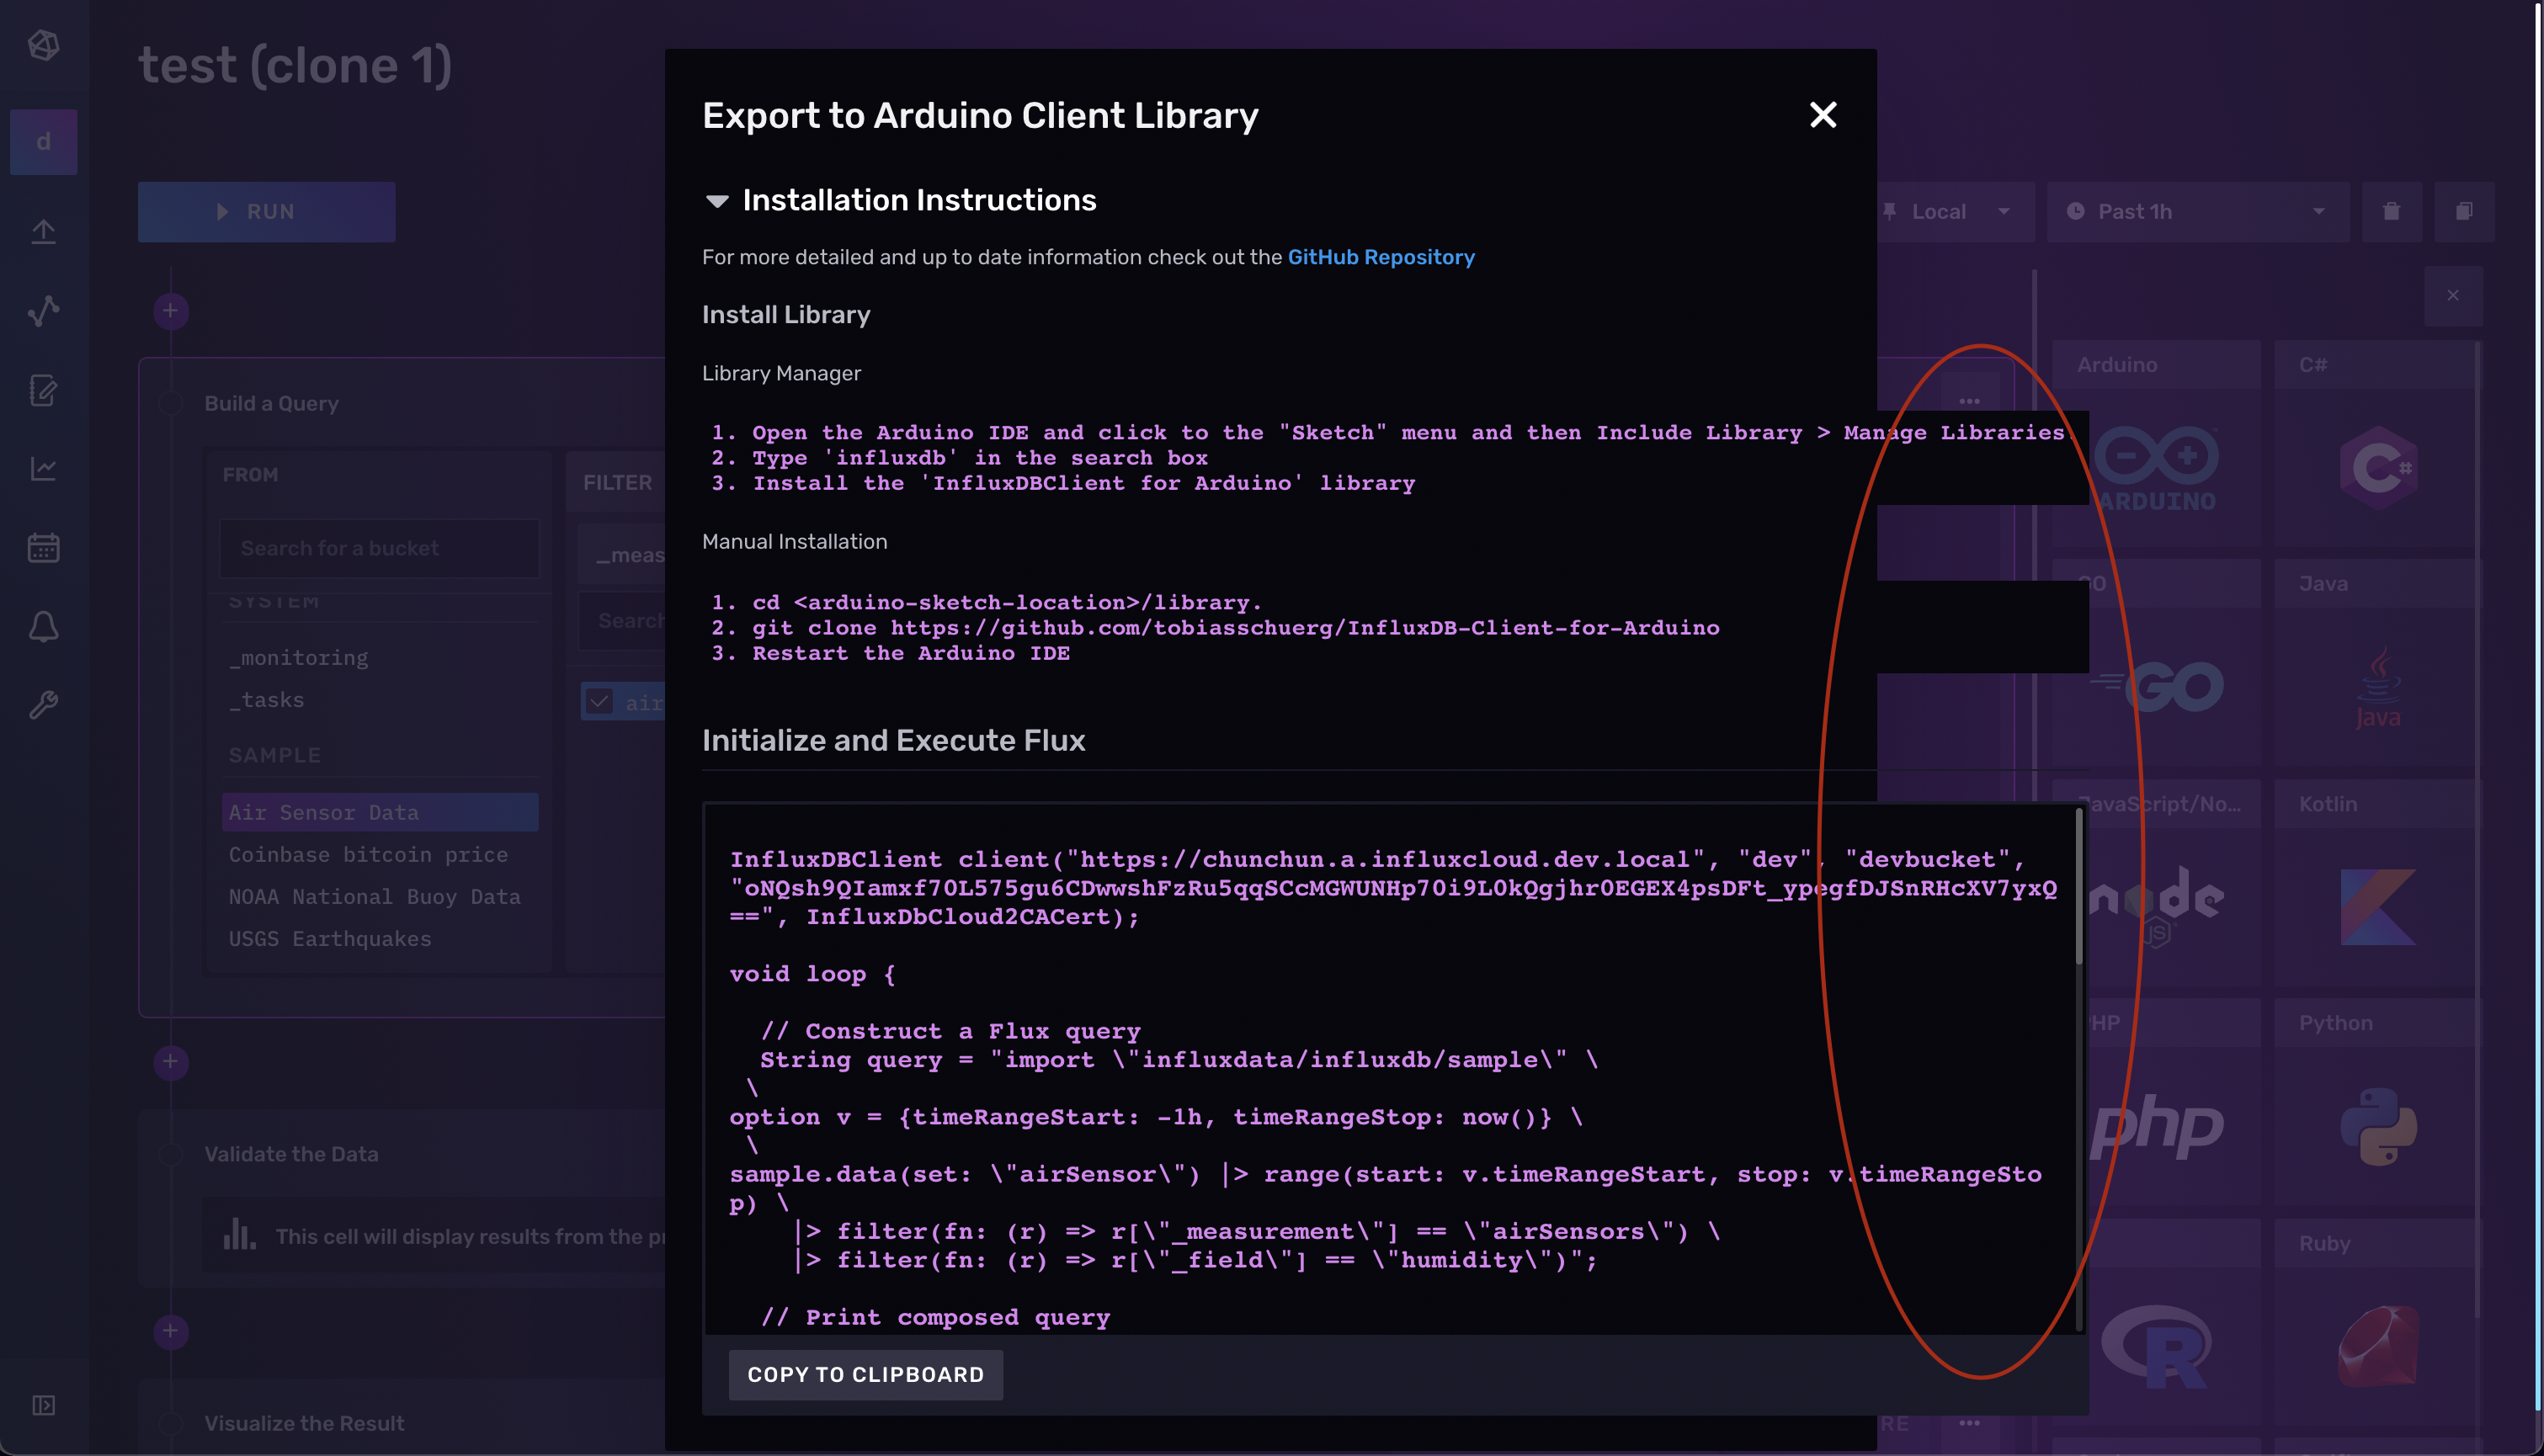
Task: Select the Ruby client library card
Action: point(2377,1322)
